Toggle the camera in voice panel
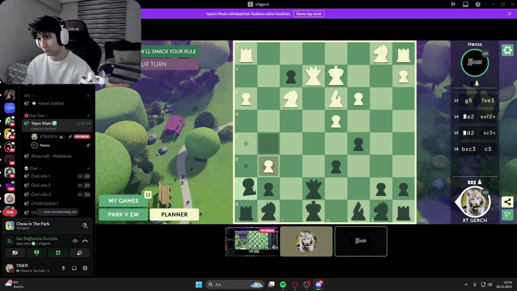The width and height of the screenshot is (517, 291). (15, 253)
